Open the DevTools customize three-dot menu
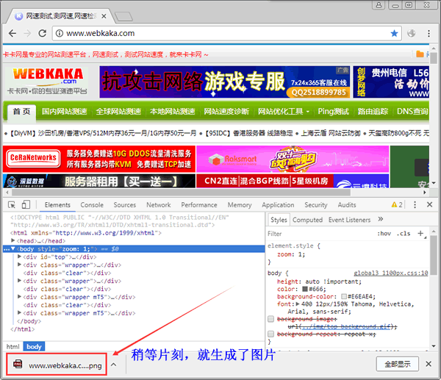Viewport: 441px width, 380px height. point(415,205)
